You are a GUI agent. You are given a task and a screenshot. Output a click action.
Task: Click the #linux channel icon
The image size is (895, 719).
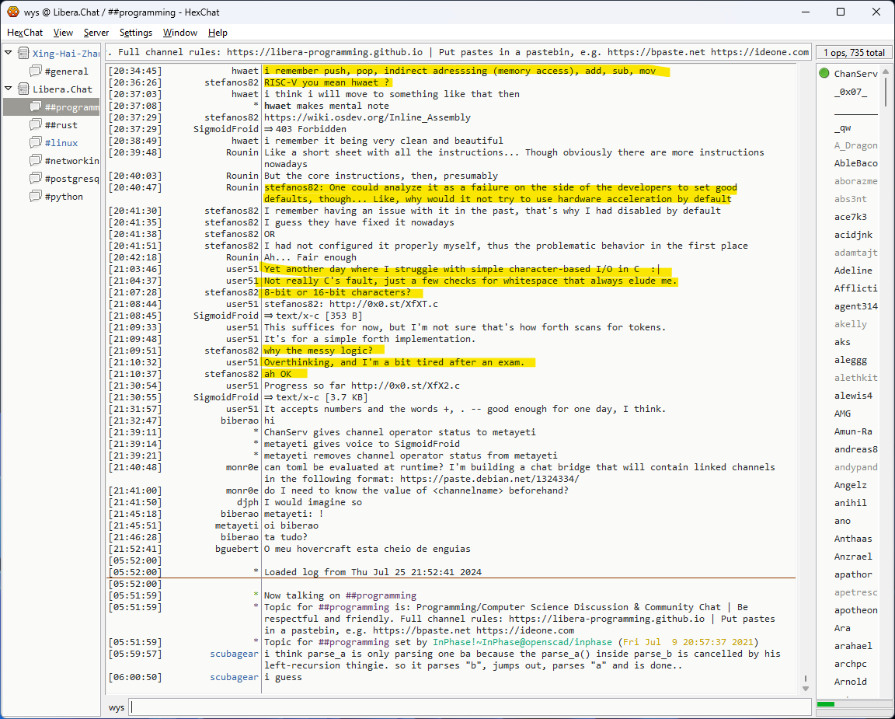point(36,143)
